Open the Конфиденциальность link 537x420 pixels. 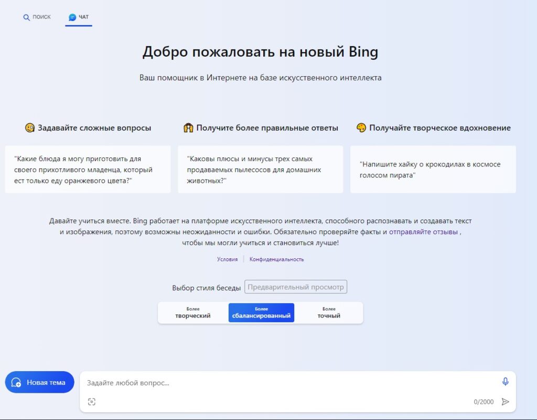point(276,259)
